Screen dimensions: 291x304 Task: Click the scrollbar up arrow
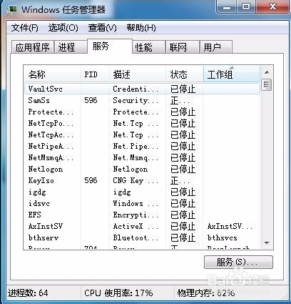[x=267, y=72]
